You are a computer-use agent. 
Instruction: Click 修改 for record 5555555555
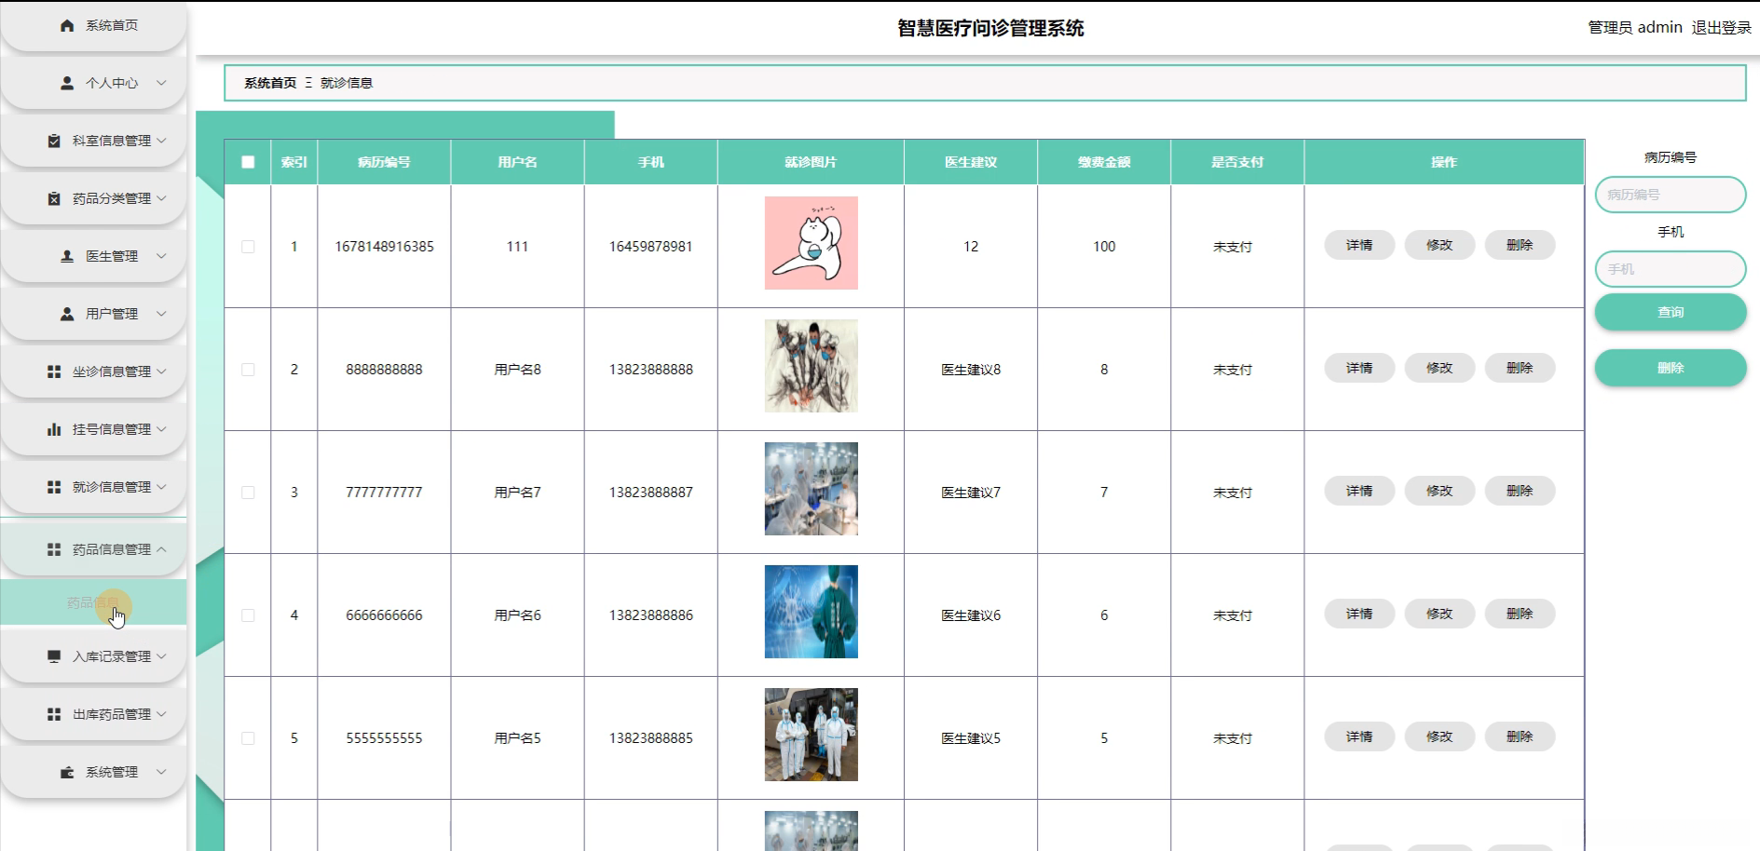[1439, 736]
